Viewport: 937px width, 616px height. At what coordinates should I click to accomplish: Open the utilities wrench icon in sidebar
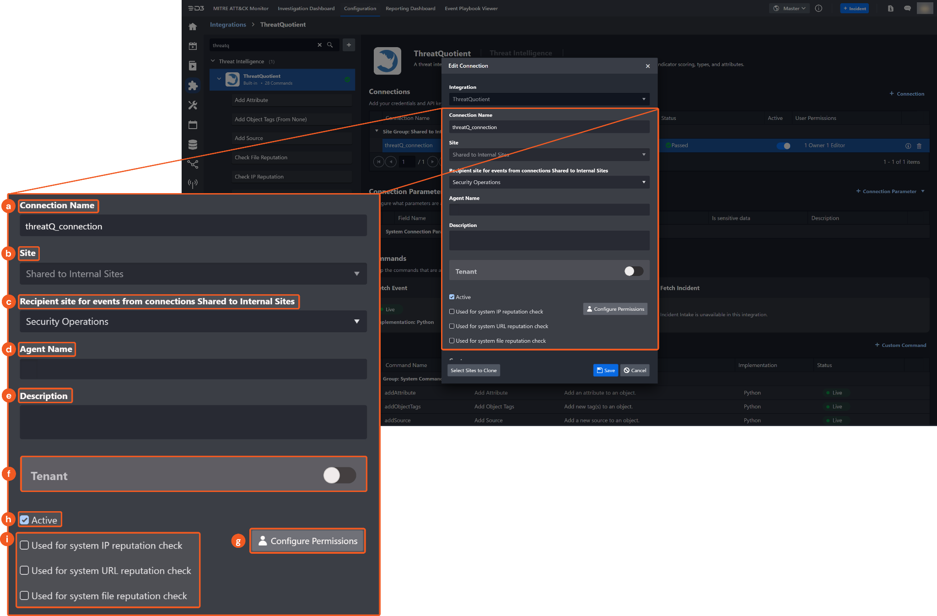pos(193,105)
